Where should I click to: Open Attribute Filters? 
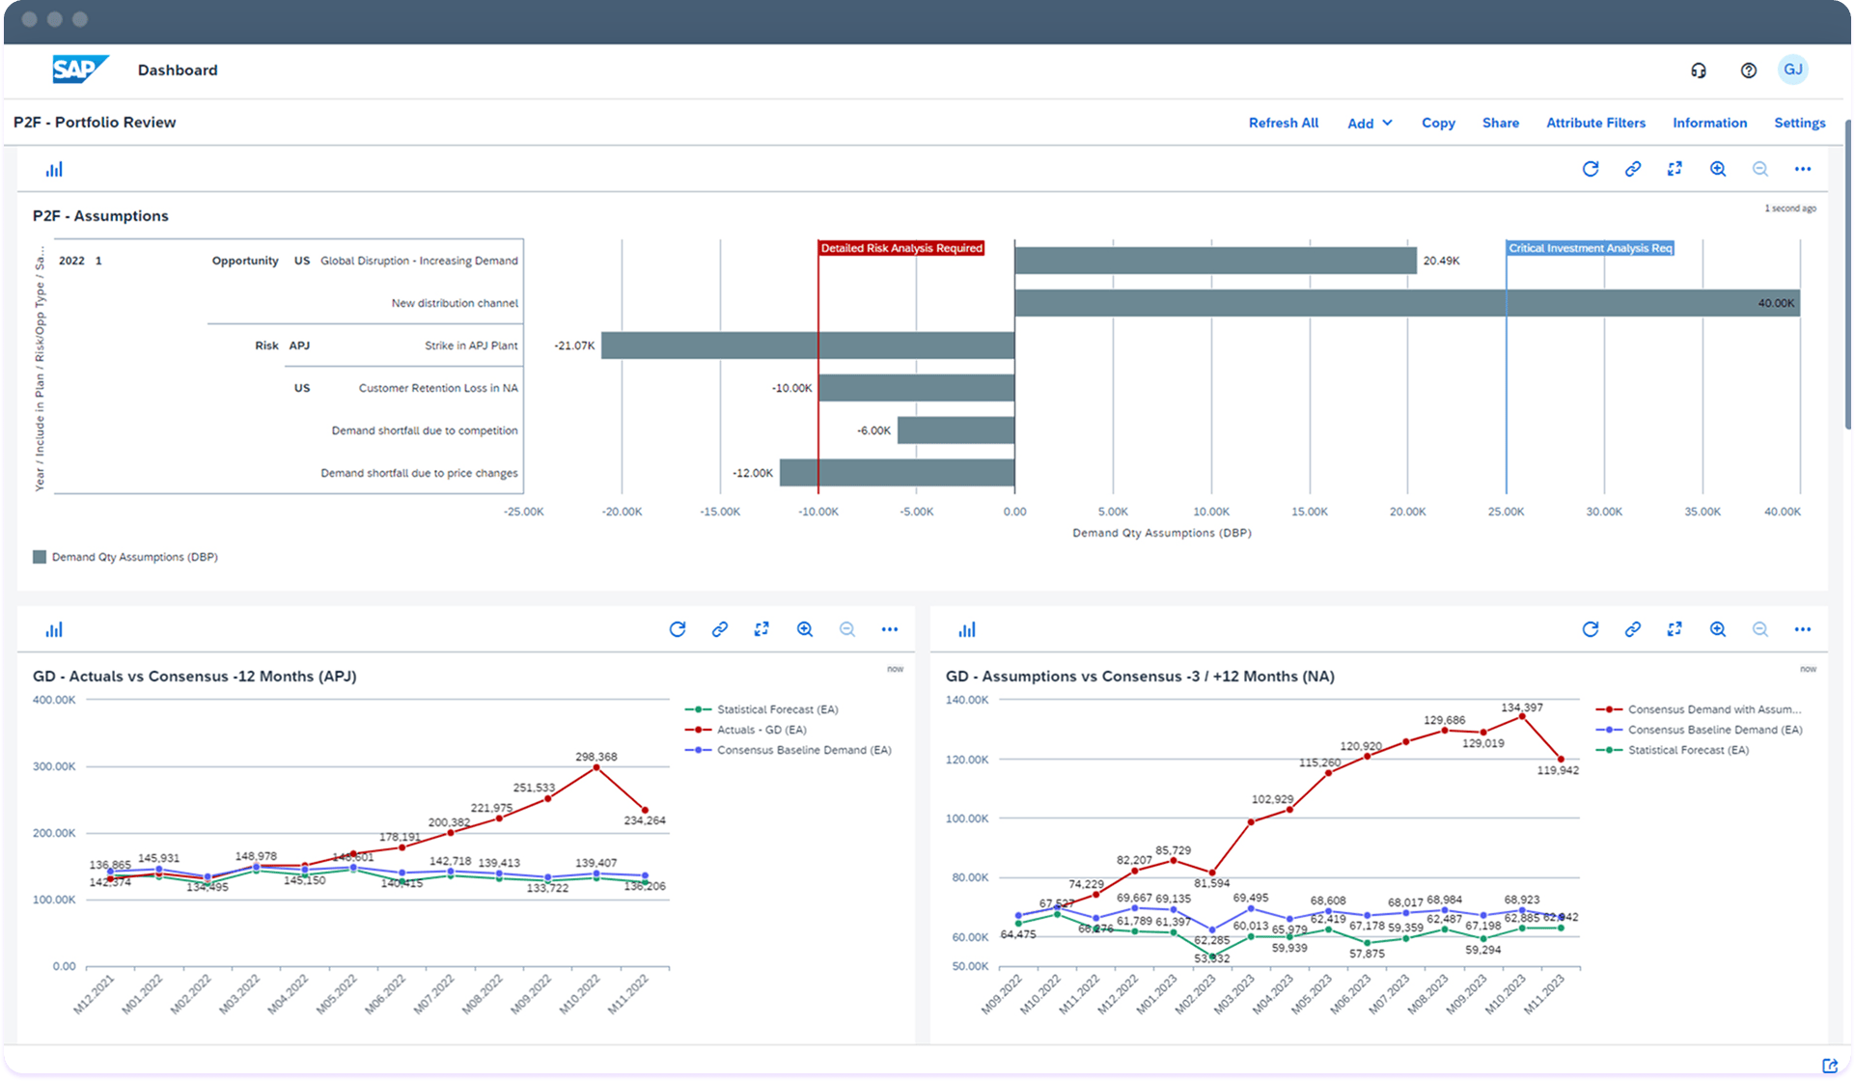point(1595,123)
